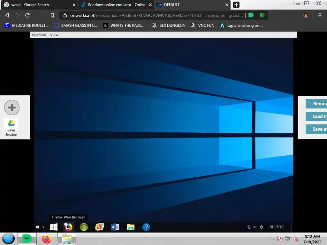Select the DEFAULT browser tab
327x245 pixels.
click(192, 5)
